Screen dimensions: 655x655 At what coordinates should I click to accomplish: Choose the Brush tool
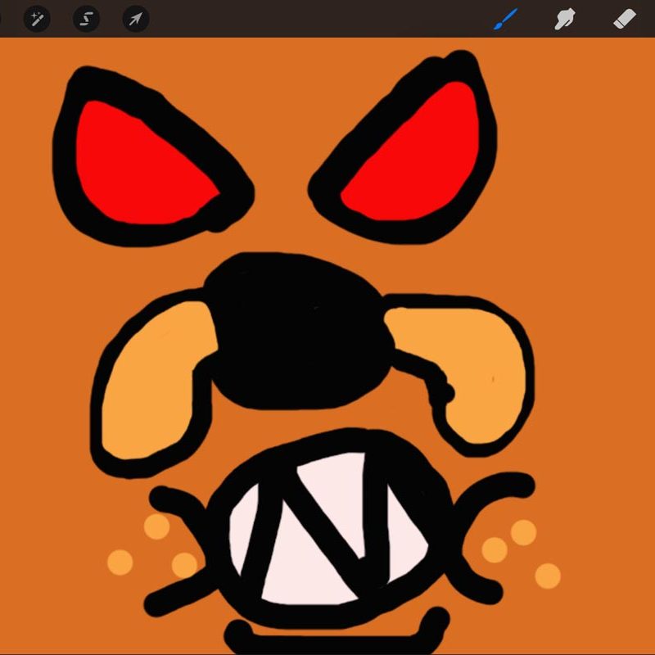click(x=505, y=18)
